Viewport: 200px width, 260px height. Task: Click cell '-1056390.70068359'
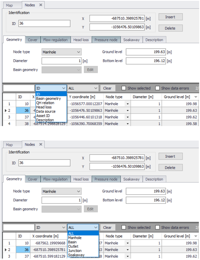pos(85,124)
